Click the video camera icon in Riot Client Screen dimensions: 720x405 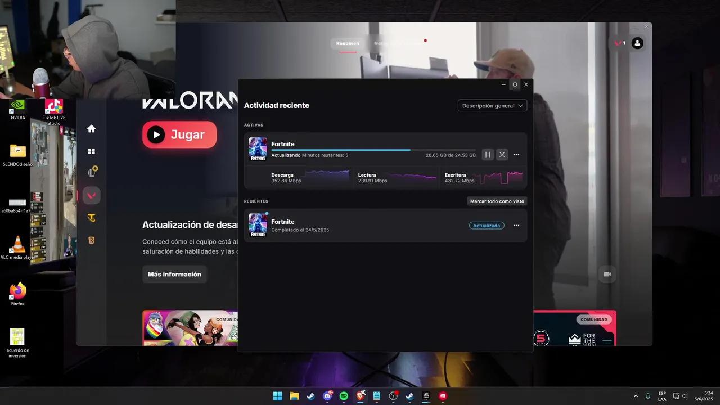coord(607,274)
